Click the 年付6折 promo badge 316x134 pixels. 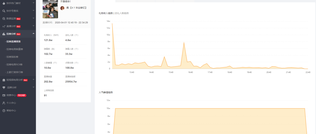22,95
